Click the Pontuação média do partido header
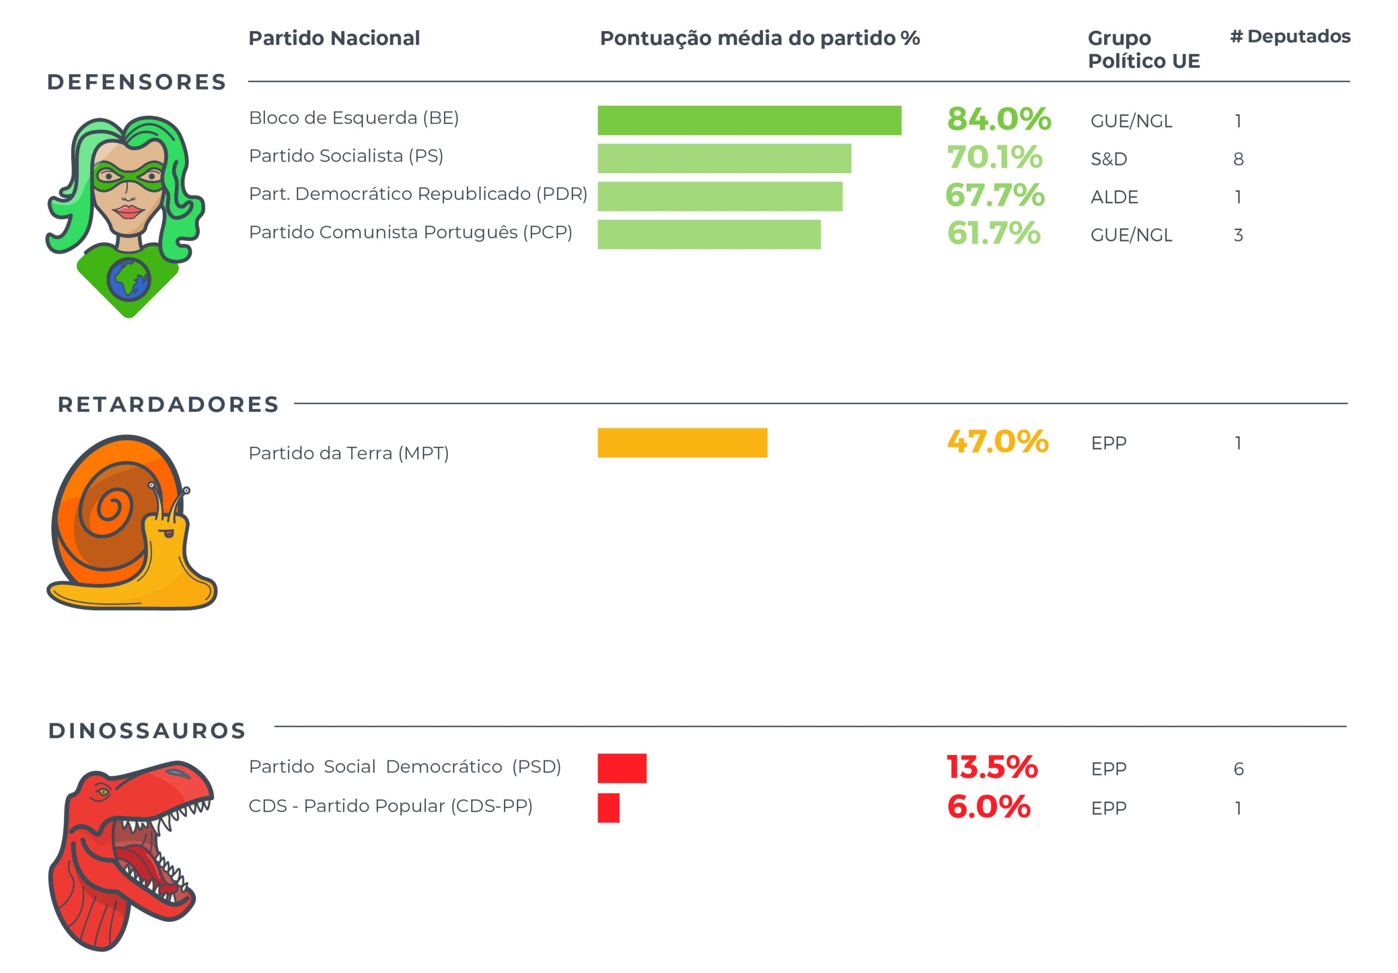The width and height of the screenshot is (1398, 973). coord(759,38)
